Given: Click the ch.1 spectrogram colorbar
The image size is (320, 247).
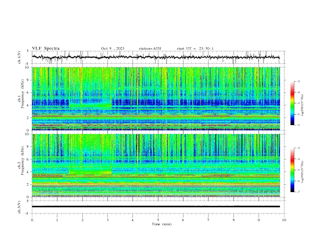Looking at the screenshot, I should pyautogui.click(x=293, y=103).
